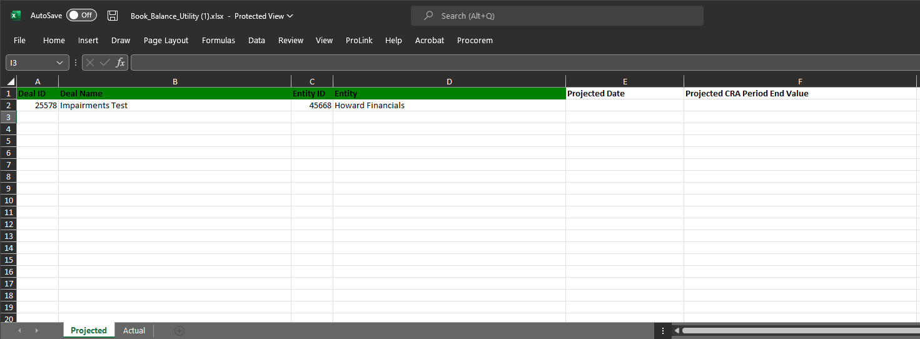This screenshot has height=339, width=920.
Task: Open the Acrobat tab
Action: pyautogui.click(x=430, y=40)
